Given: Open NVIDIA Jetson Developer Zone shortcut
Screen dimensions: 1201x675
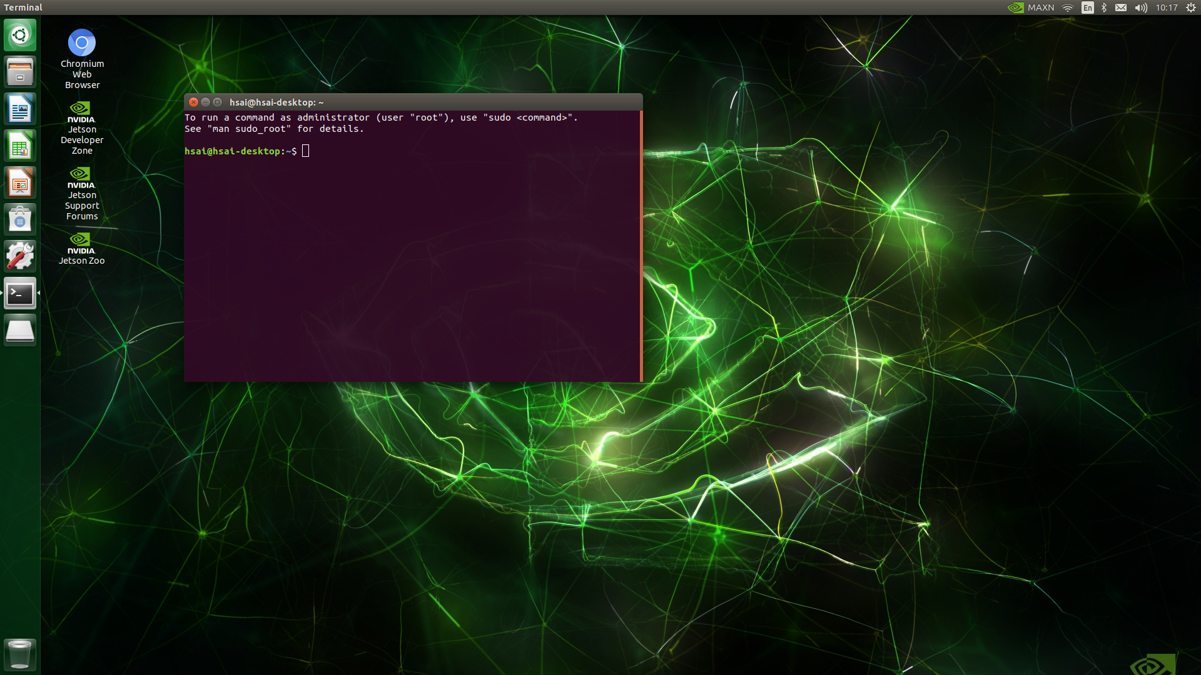Looking at the screenshot, I should (82, 111).
